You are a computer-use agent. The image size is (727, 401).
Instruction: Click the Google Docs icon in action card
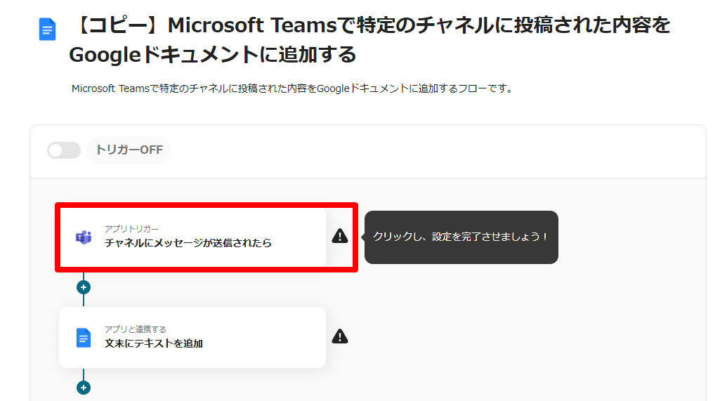coord(84,338)
